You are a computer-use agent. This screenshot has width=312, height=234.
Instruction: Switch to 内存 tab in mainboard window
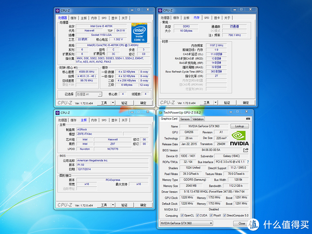[x=94, y=120]
